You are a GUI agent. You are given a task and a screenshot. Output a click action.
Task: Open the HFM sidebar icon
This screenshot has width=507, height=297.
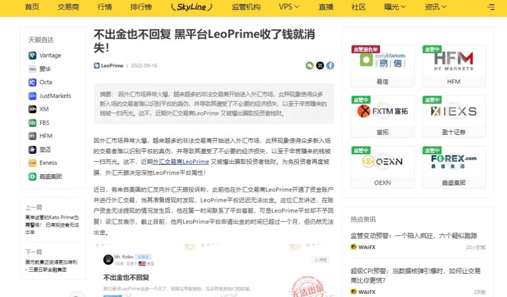32,136
